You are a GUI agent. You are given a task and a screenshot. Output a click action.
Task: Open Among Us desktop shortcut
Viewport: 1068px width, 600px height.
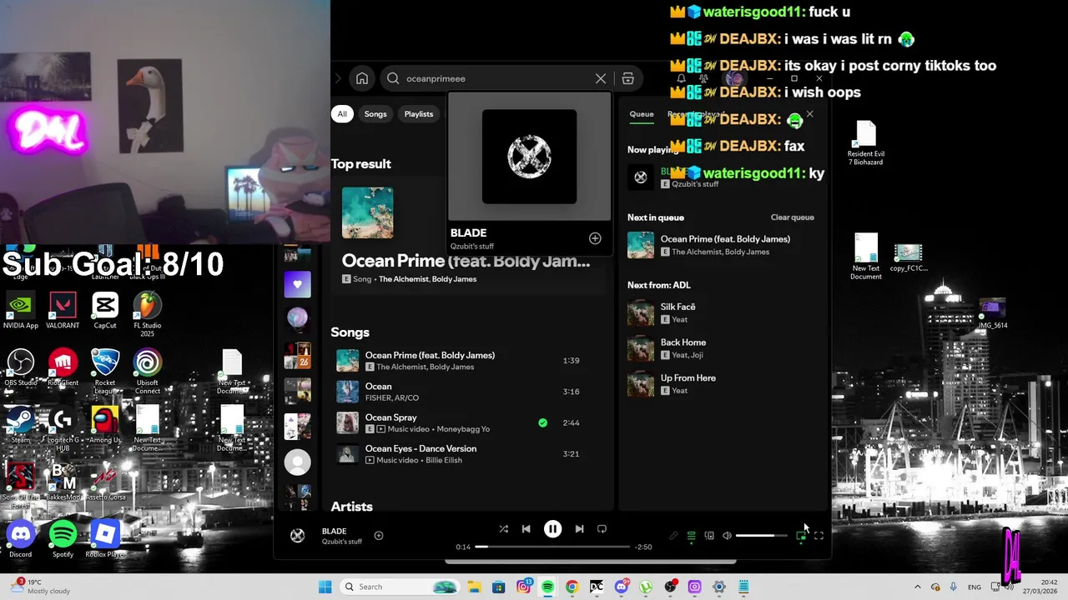tap(105, 425)
